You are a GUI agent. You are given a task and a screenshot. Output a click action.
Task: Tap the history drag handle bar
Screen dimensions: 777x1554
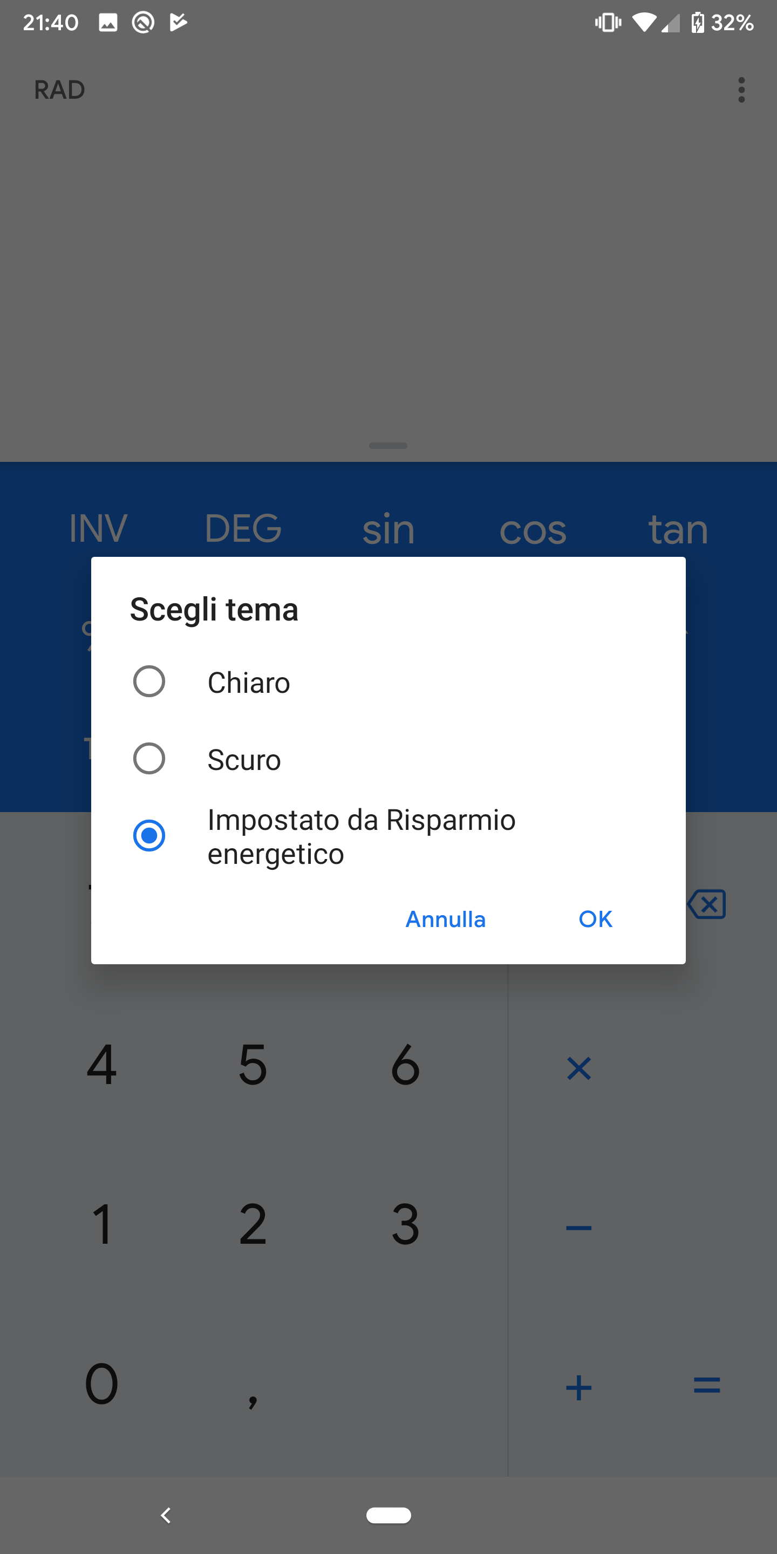click(388, 445)
